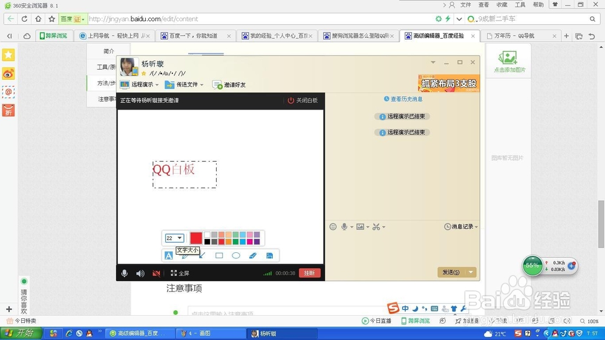
Task: Click the address bar URL field
Action: (258, 19)
